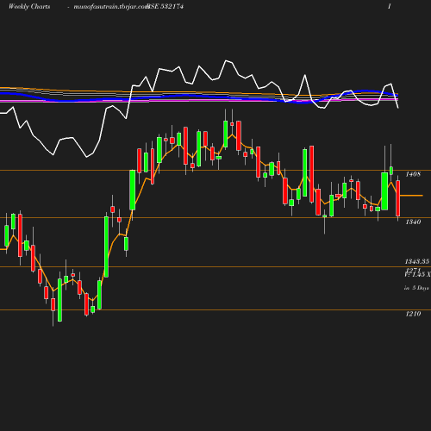Click the 1343.35 price label
This screenshot has height=431, width=431.
417,261
